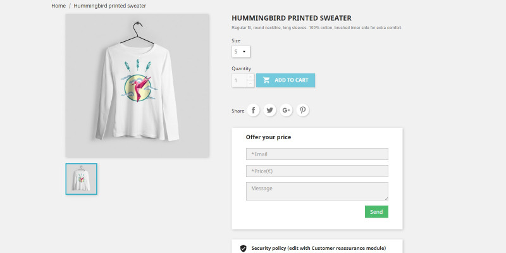Decrease quantity with the down arrow
The width and height of the screenshot is (506, 253).
(x=250, y=83)
